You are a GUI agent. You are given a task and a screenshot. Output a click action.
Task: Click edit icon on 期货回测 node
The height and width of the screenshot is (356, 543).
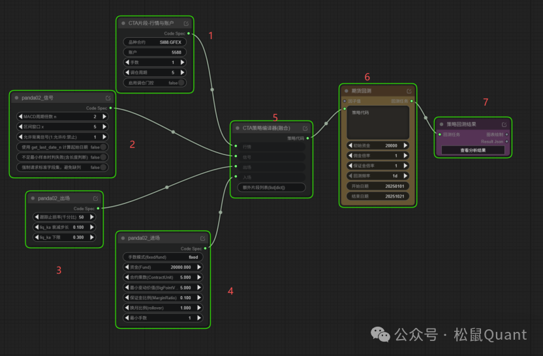click(x=409, y=91)
